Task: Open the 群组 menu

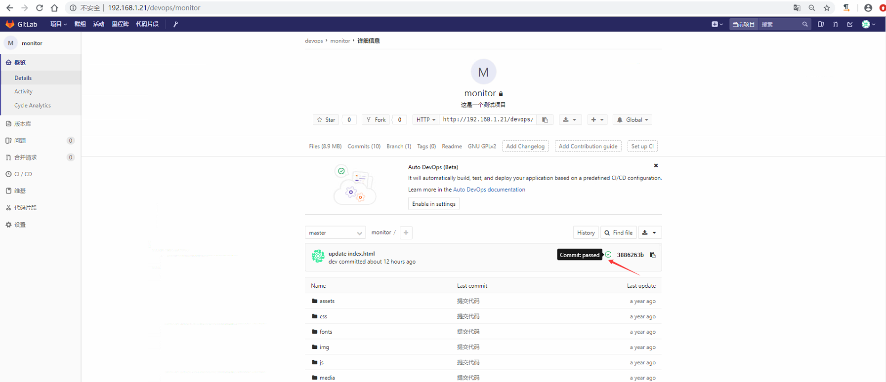Action: [80, 24]
